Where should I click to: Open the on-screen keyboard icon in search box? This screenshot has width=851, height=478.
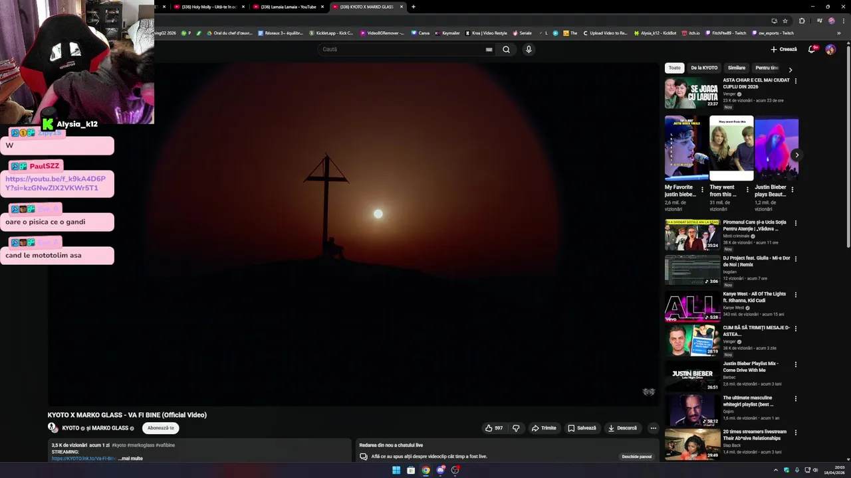coord(489,49)
